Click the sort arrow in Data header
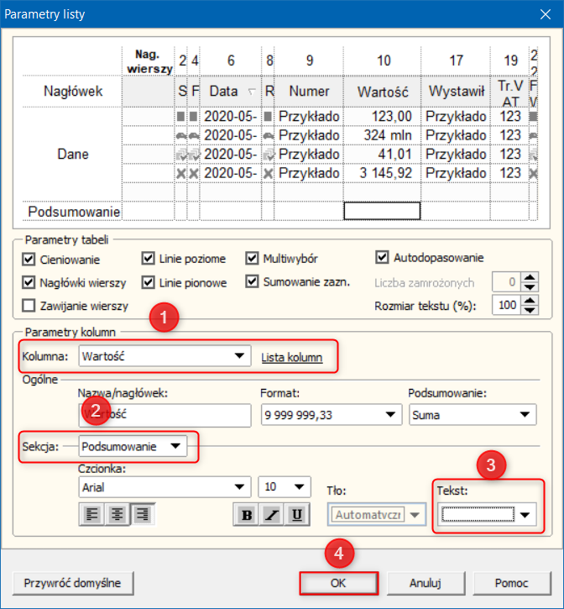The image size is (564, 609). [x=252, y=92]
